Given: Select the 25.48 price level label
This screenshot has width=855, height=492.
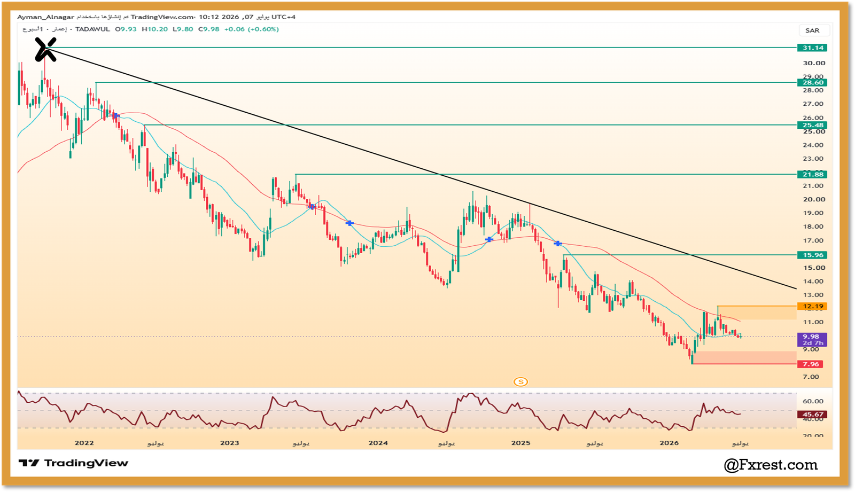Looking at the screenshot, I should pos(812,125).
